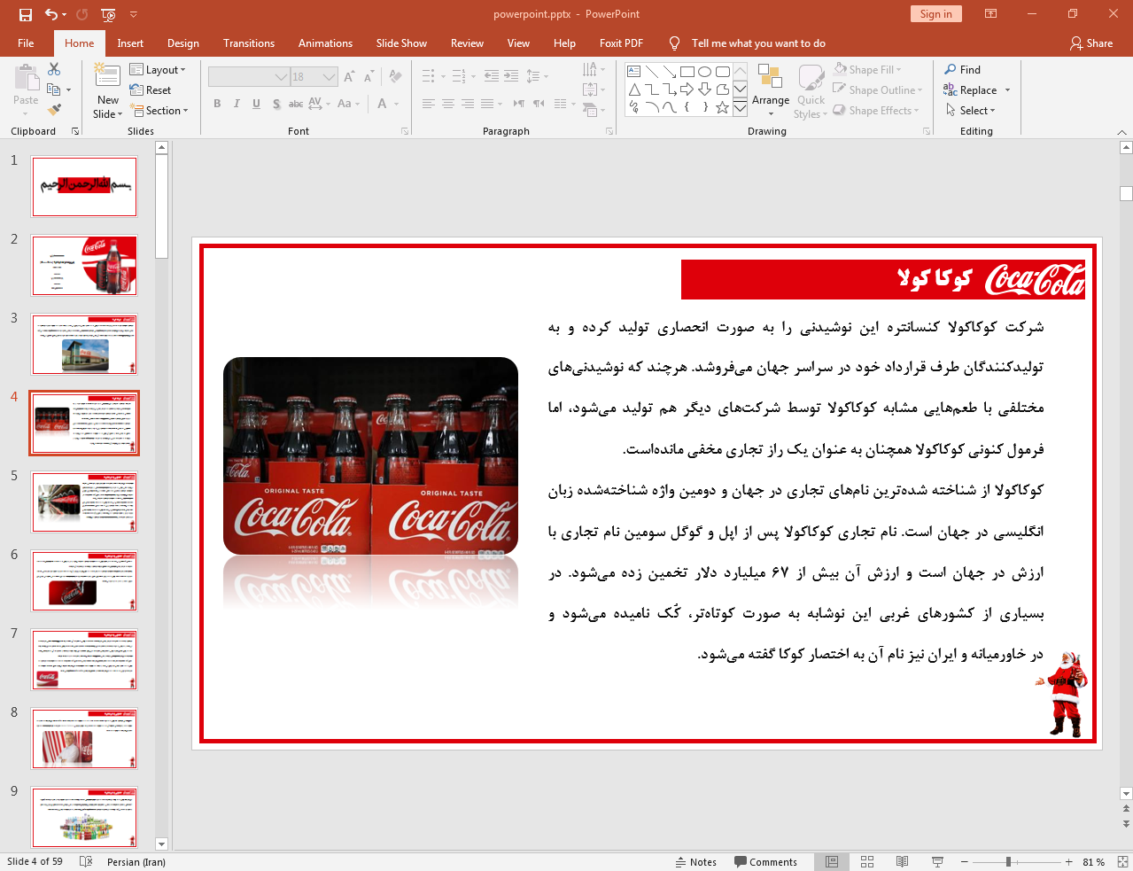
Task: Click the Center text alignment icon
Action: click(448, 104)
